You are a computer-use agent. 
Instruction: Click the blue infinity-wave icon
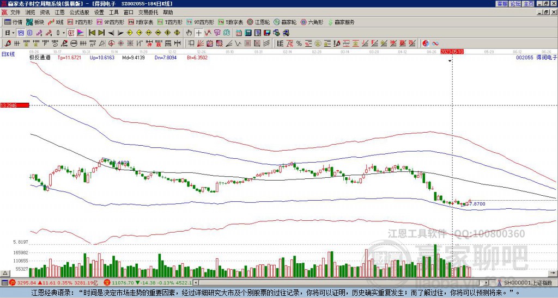point(435,44)
